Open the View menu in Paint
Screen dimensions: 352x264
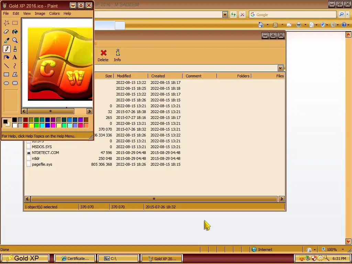click(27, 13)
